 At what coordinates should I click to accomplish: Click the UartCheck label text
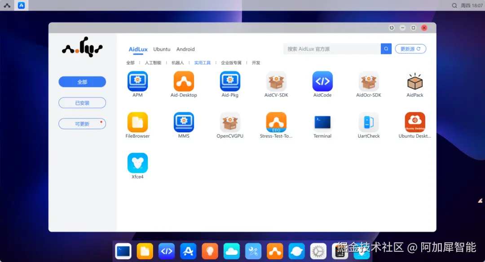click(x=368, y=136)
